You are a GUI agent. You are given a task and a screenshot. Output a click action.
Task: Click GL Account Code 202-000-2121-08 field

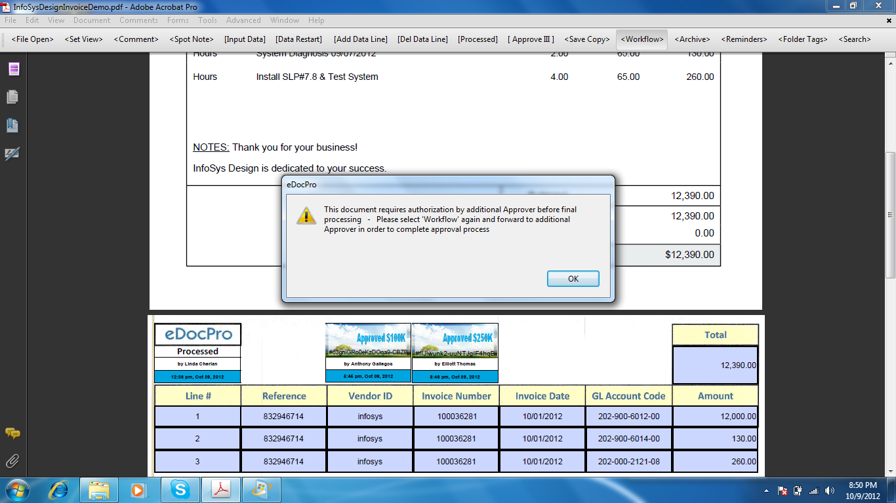coord(629,462)
